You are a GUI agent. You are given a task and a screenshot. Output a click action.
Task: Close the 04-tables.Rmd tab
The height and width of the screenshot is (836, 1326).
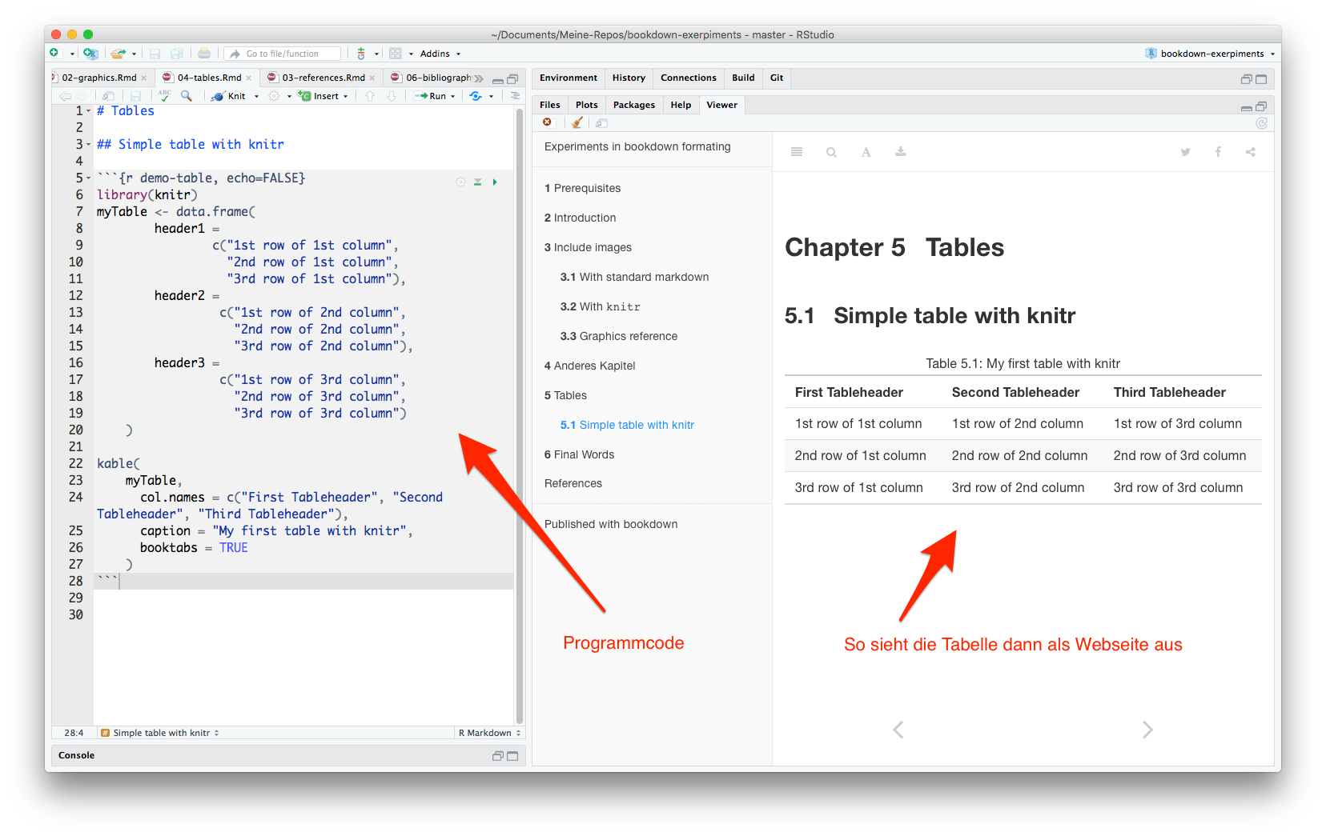tap(249, 78)
